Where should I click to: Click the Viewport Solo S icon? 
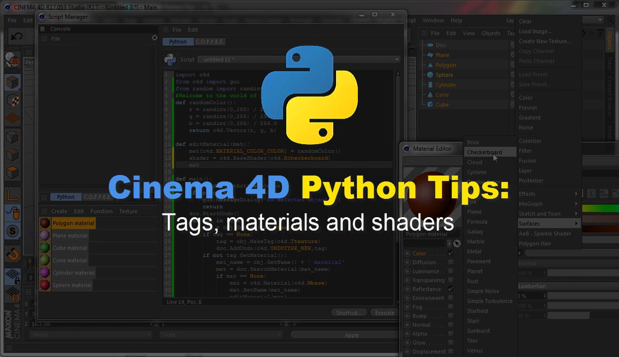click(x=13, y=231)
